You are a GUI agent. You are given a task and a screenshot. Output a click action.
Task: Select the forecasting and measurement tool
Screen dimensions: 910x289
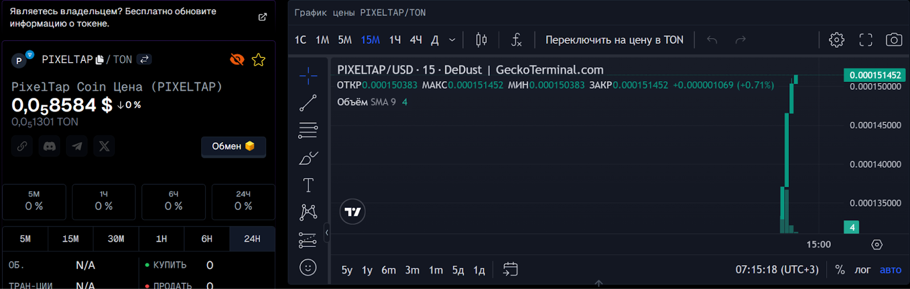pos(308,240)
